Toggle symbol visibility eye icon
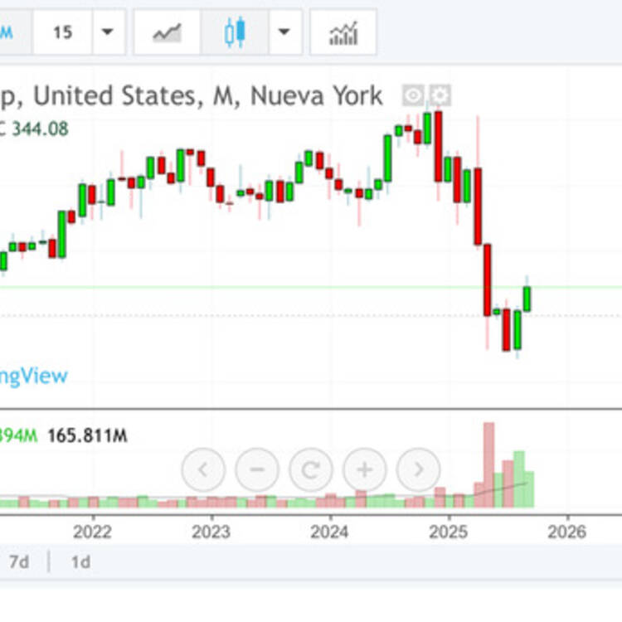 413,95
